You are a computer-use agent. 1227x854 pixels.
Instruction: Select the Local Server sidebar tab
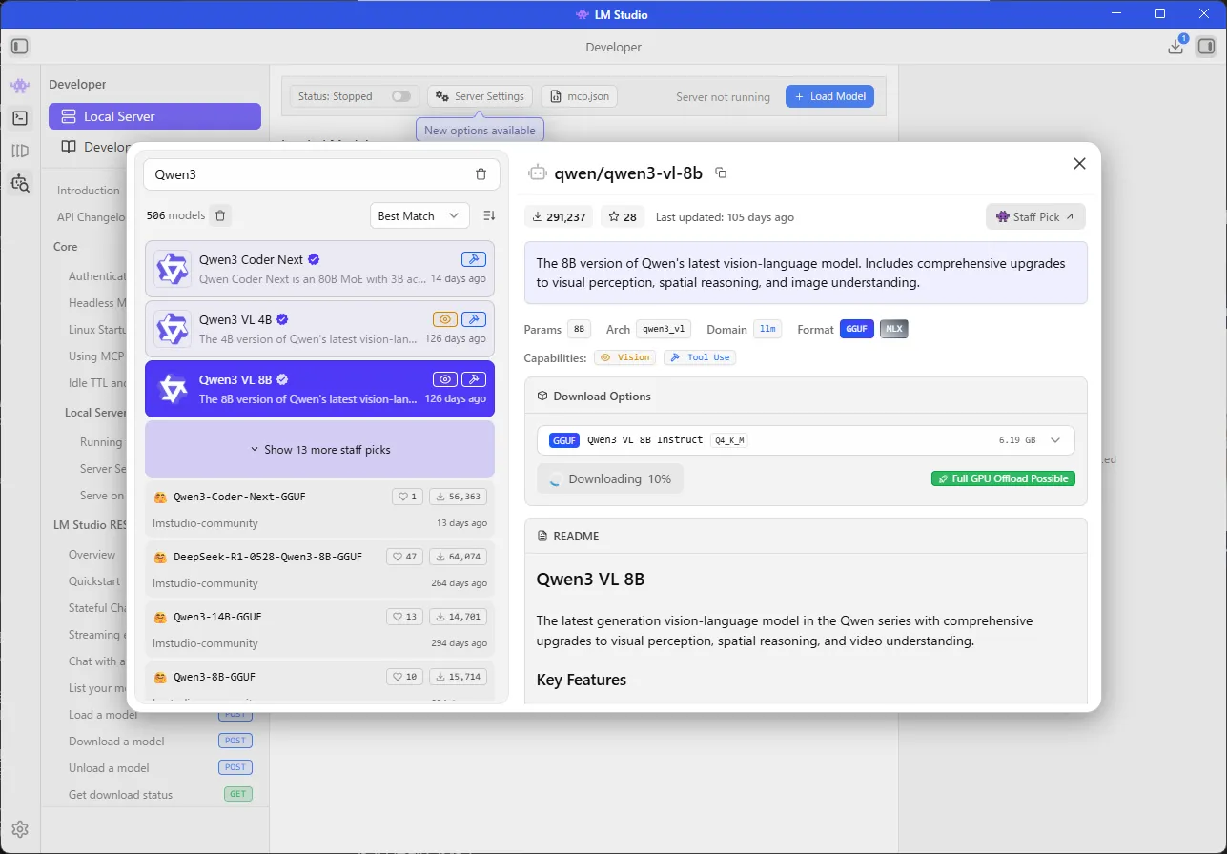pos(154,116)
